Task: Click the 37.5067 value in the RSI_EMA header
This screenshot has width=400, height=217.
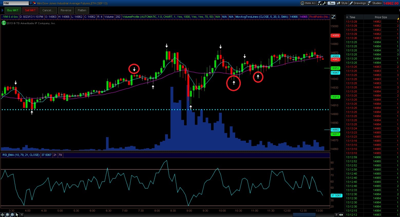Action: pos(46,155)
